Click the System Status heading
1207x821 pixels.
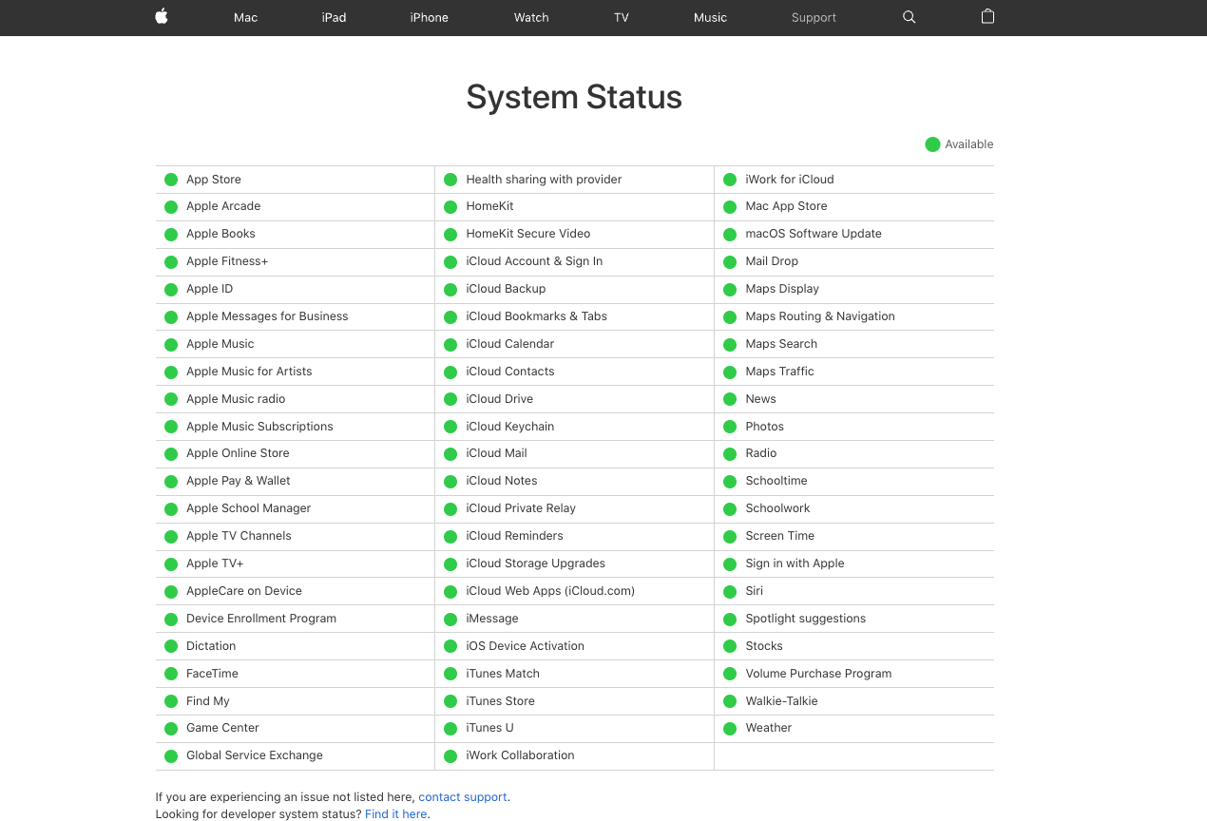point(574,97)
